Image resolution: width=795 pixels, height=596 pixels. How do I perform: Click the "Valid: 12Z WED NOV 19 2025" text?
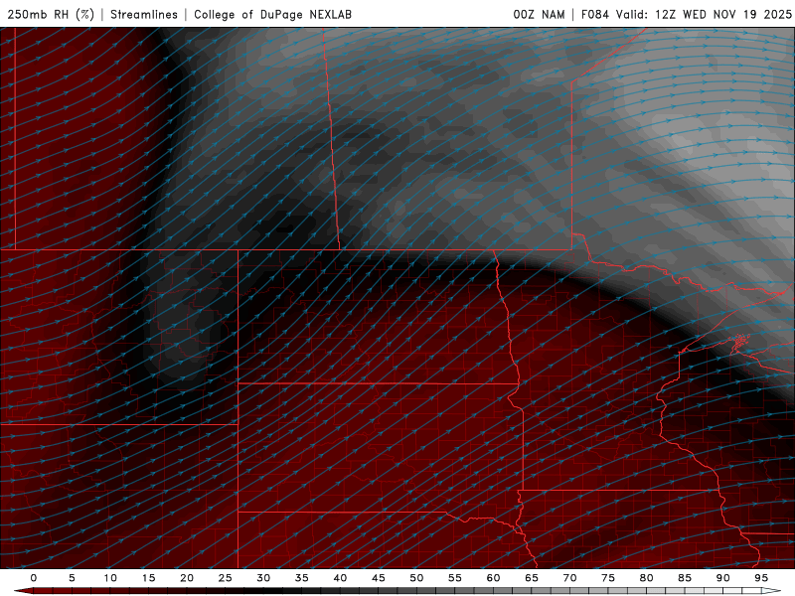click(x=704, y=14)
